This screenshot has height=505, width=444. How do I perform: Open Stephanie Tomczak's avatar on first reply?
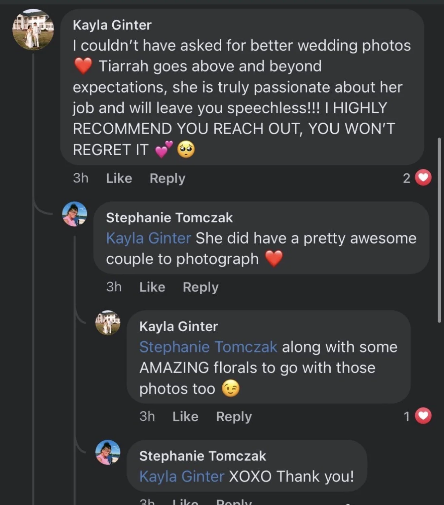pos(75,214)
